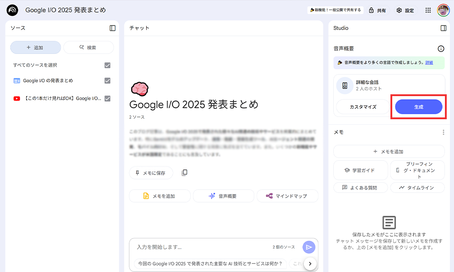
Task: Click the large memo placeholder icon
Action: 389,223
